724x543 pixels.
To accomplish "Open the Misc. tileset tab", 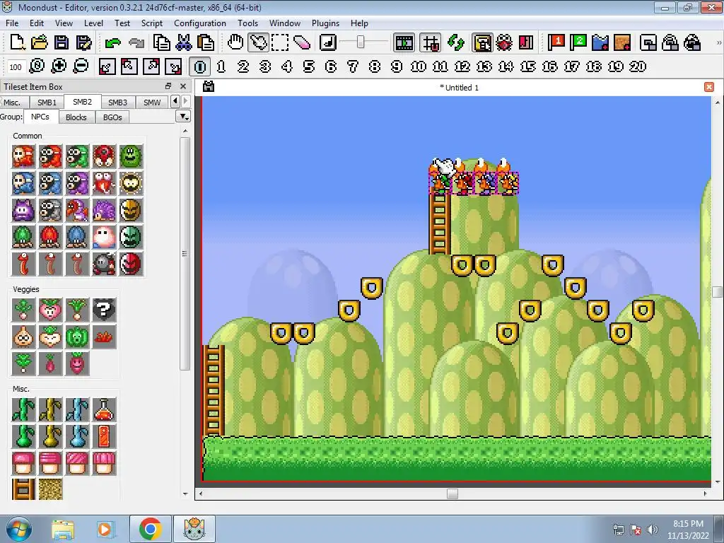I will [x=13, y=102].
